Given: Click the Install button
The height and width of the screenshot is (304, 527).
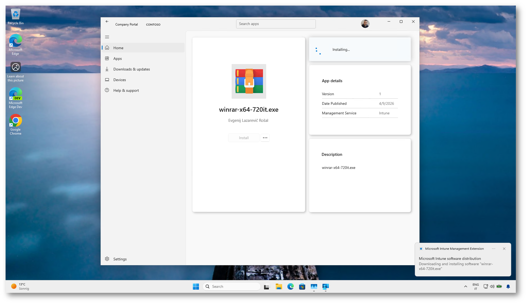Looking at the screenshot, I should click(x=244, y=138).
